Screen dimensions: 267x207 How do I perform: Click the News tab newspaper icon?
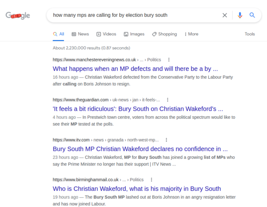74,34
